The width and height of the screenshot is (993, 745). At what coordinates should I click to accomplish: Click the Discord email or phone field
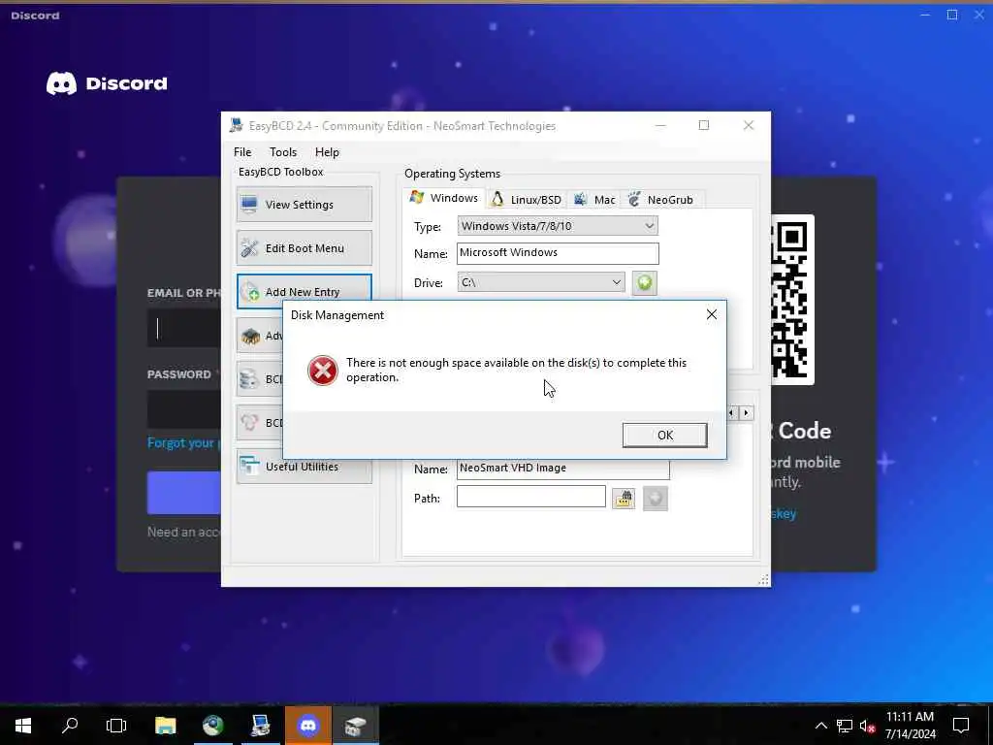click(184, 328)
